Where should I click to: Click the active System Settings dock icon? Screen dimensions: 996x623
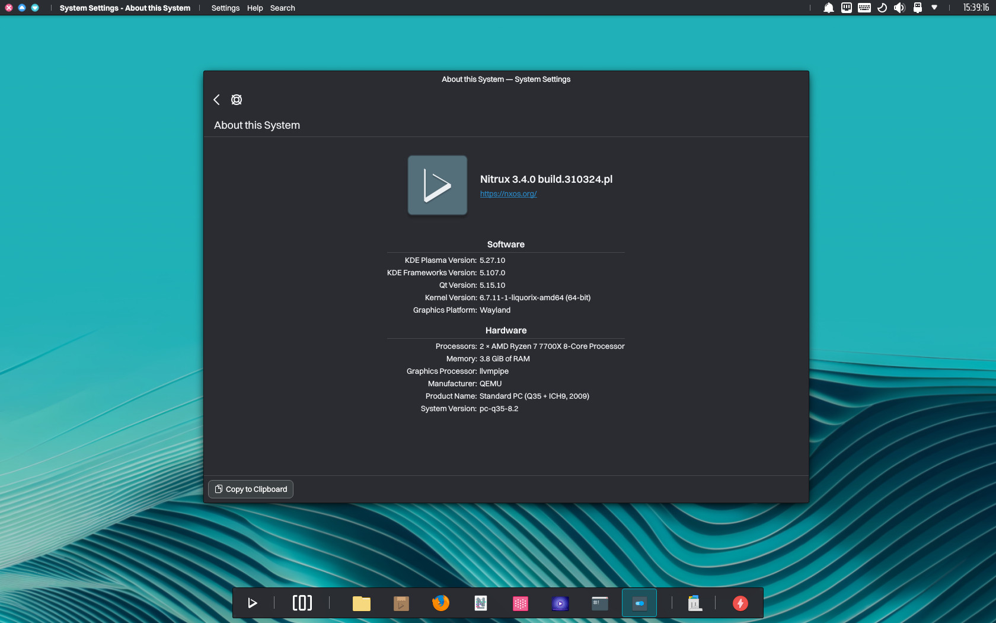(640, 603)
